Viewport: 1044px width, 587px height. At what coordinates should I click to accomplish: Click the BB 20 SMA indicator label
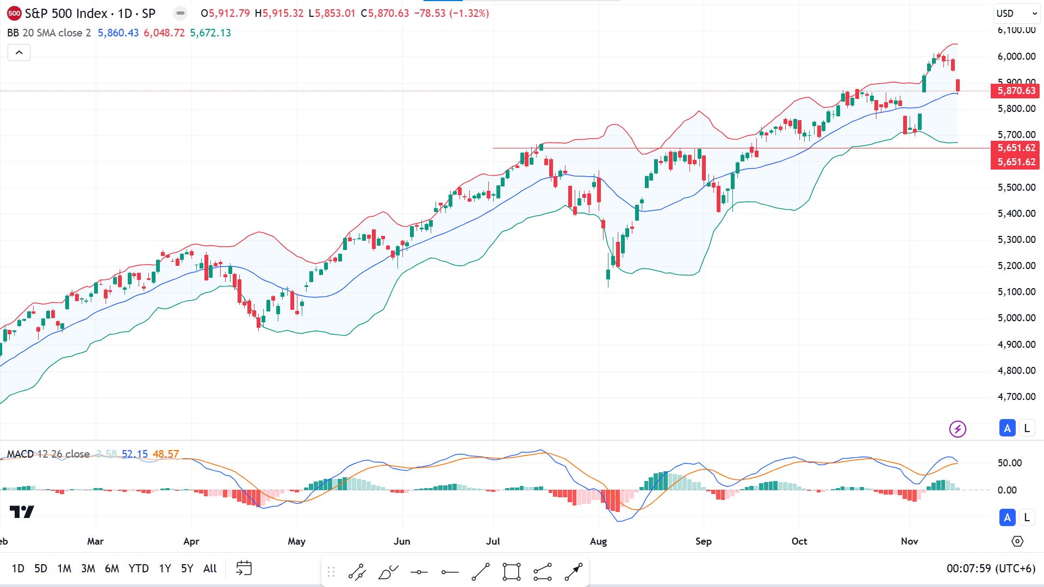tap(49, 33)
